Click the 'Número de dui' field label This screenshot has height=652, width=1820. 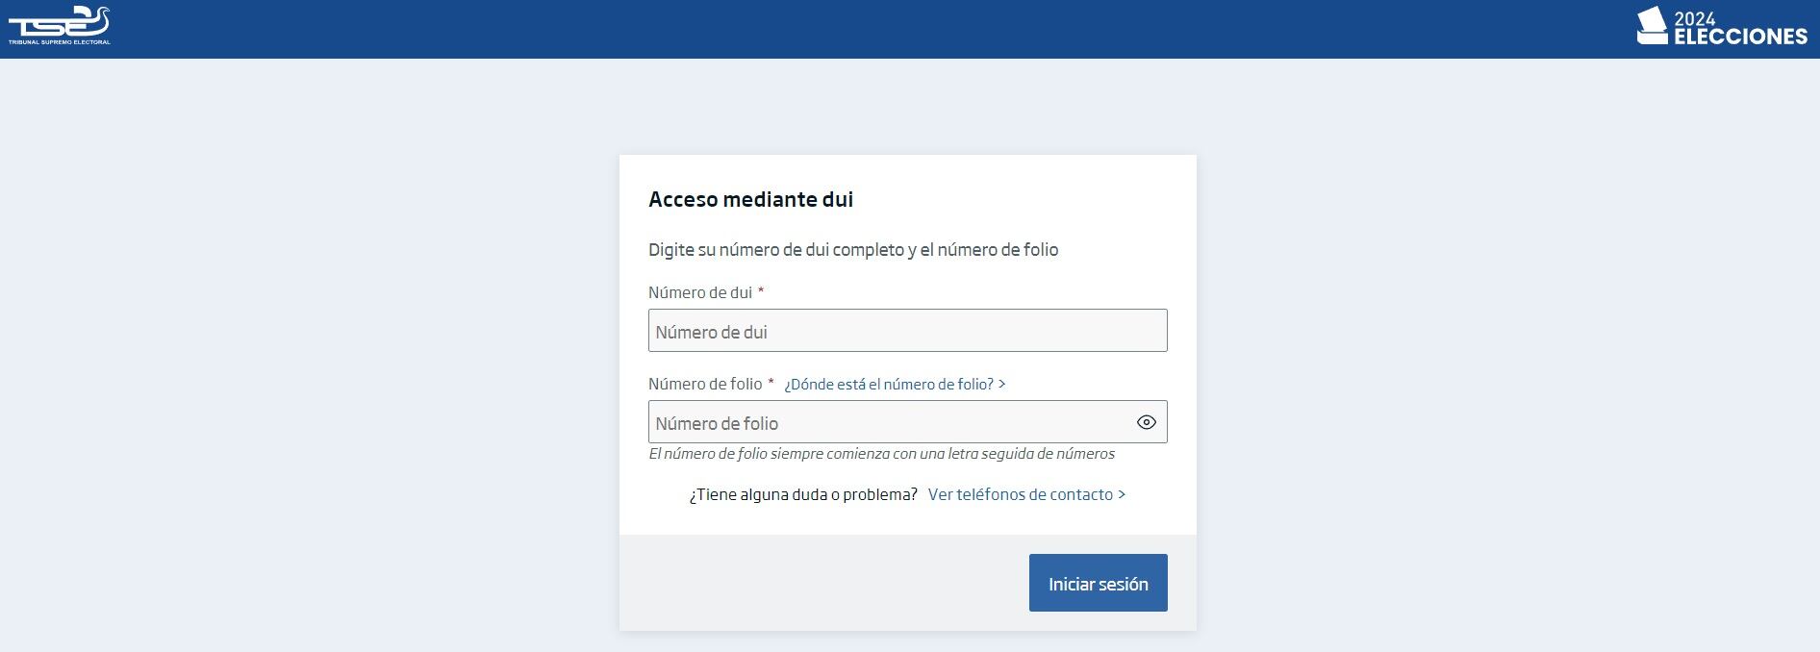[x=699, y=292]
